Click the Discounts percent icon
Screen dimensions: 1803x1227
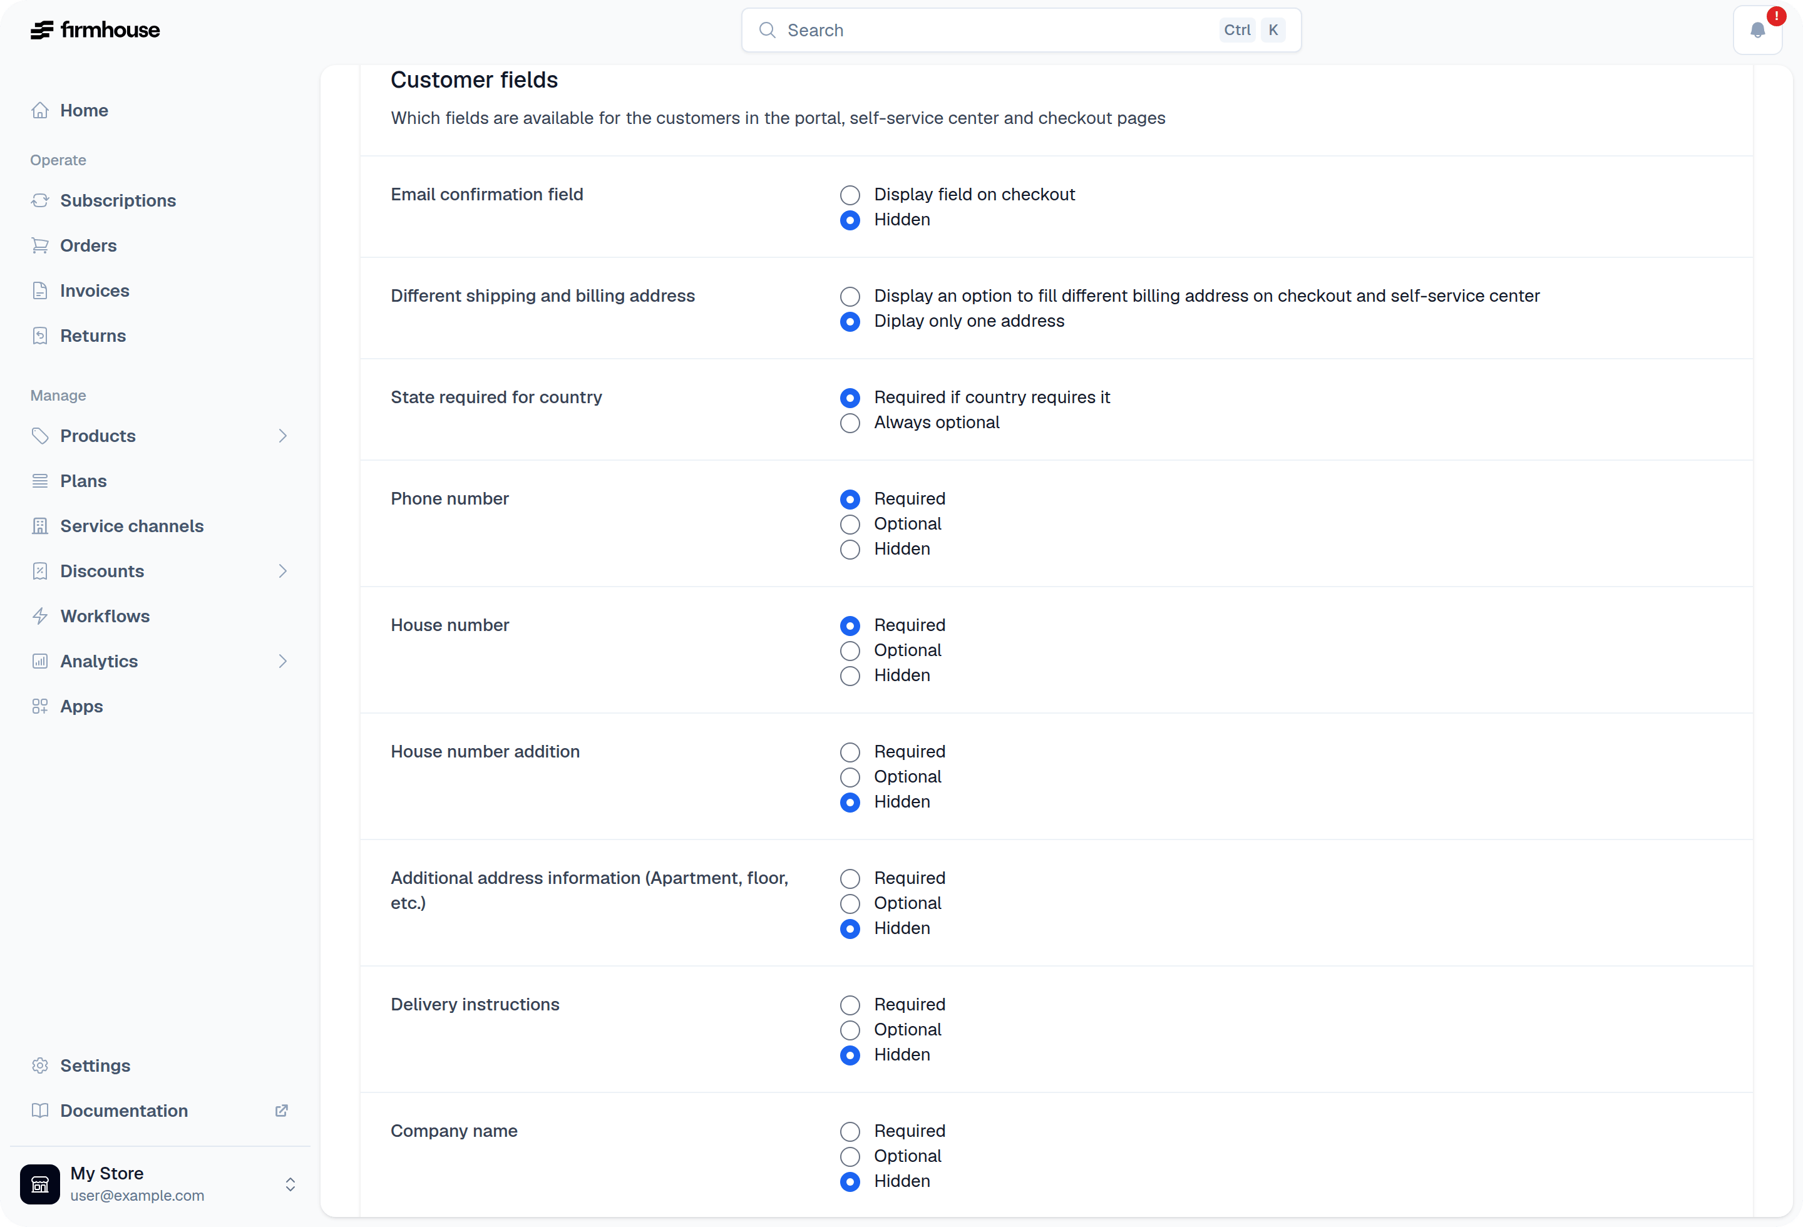40,571
